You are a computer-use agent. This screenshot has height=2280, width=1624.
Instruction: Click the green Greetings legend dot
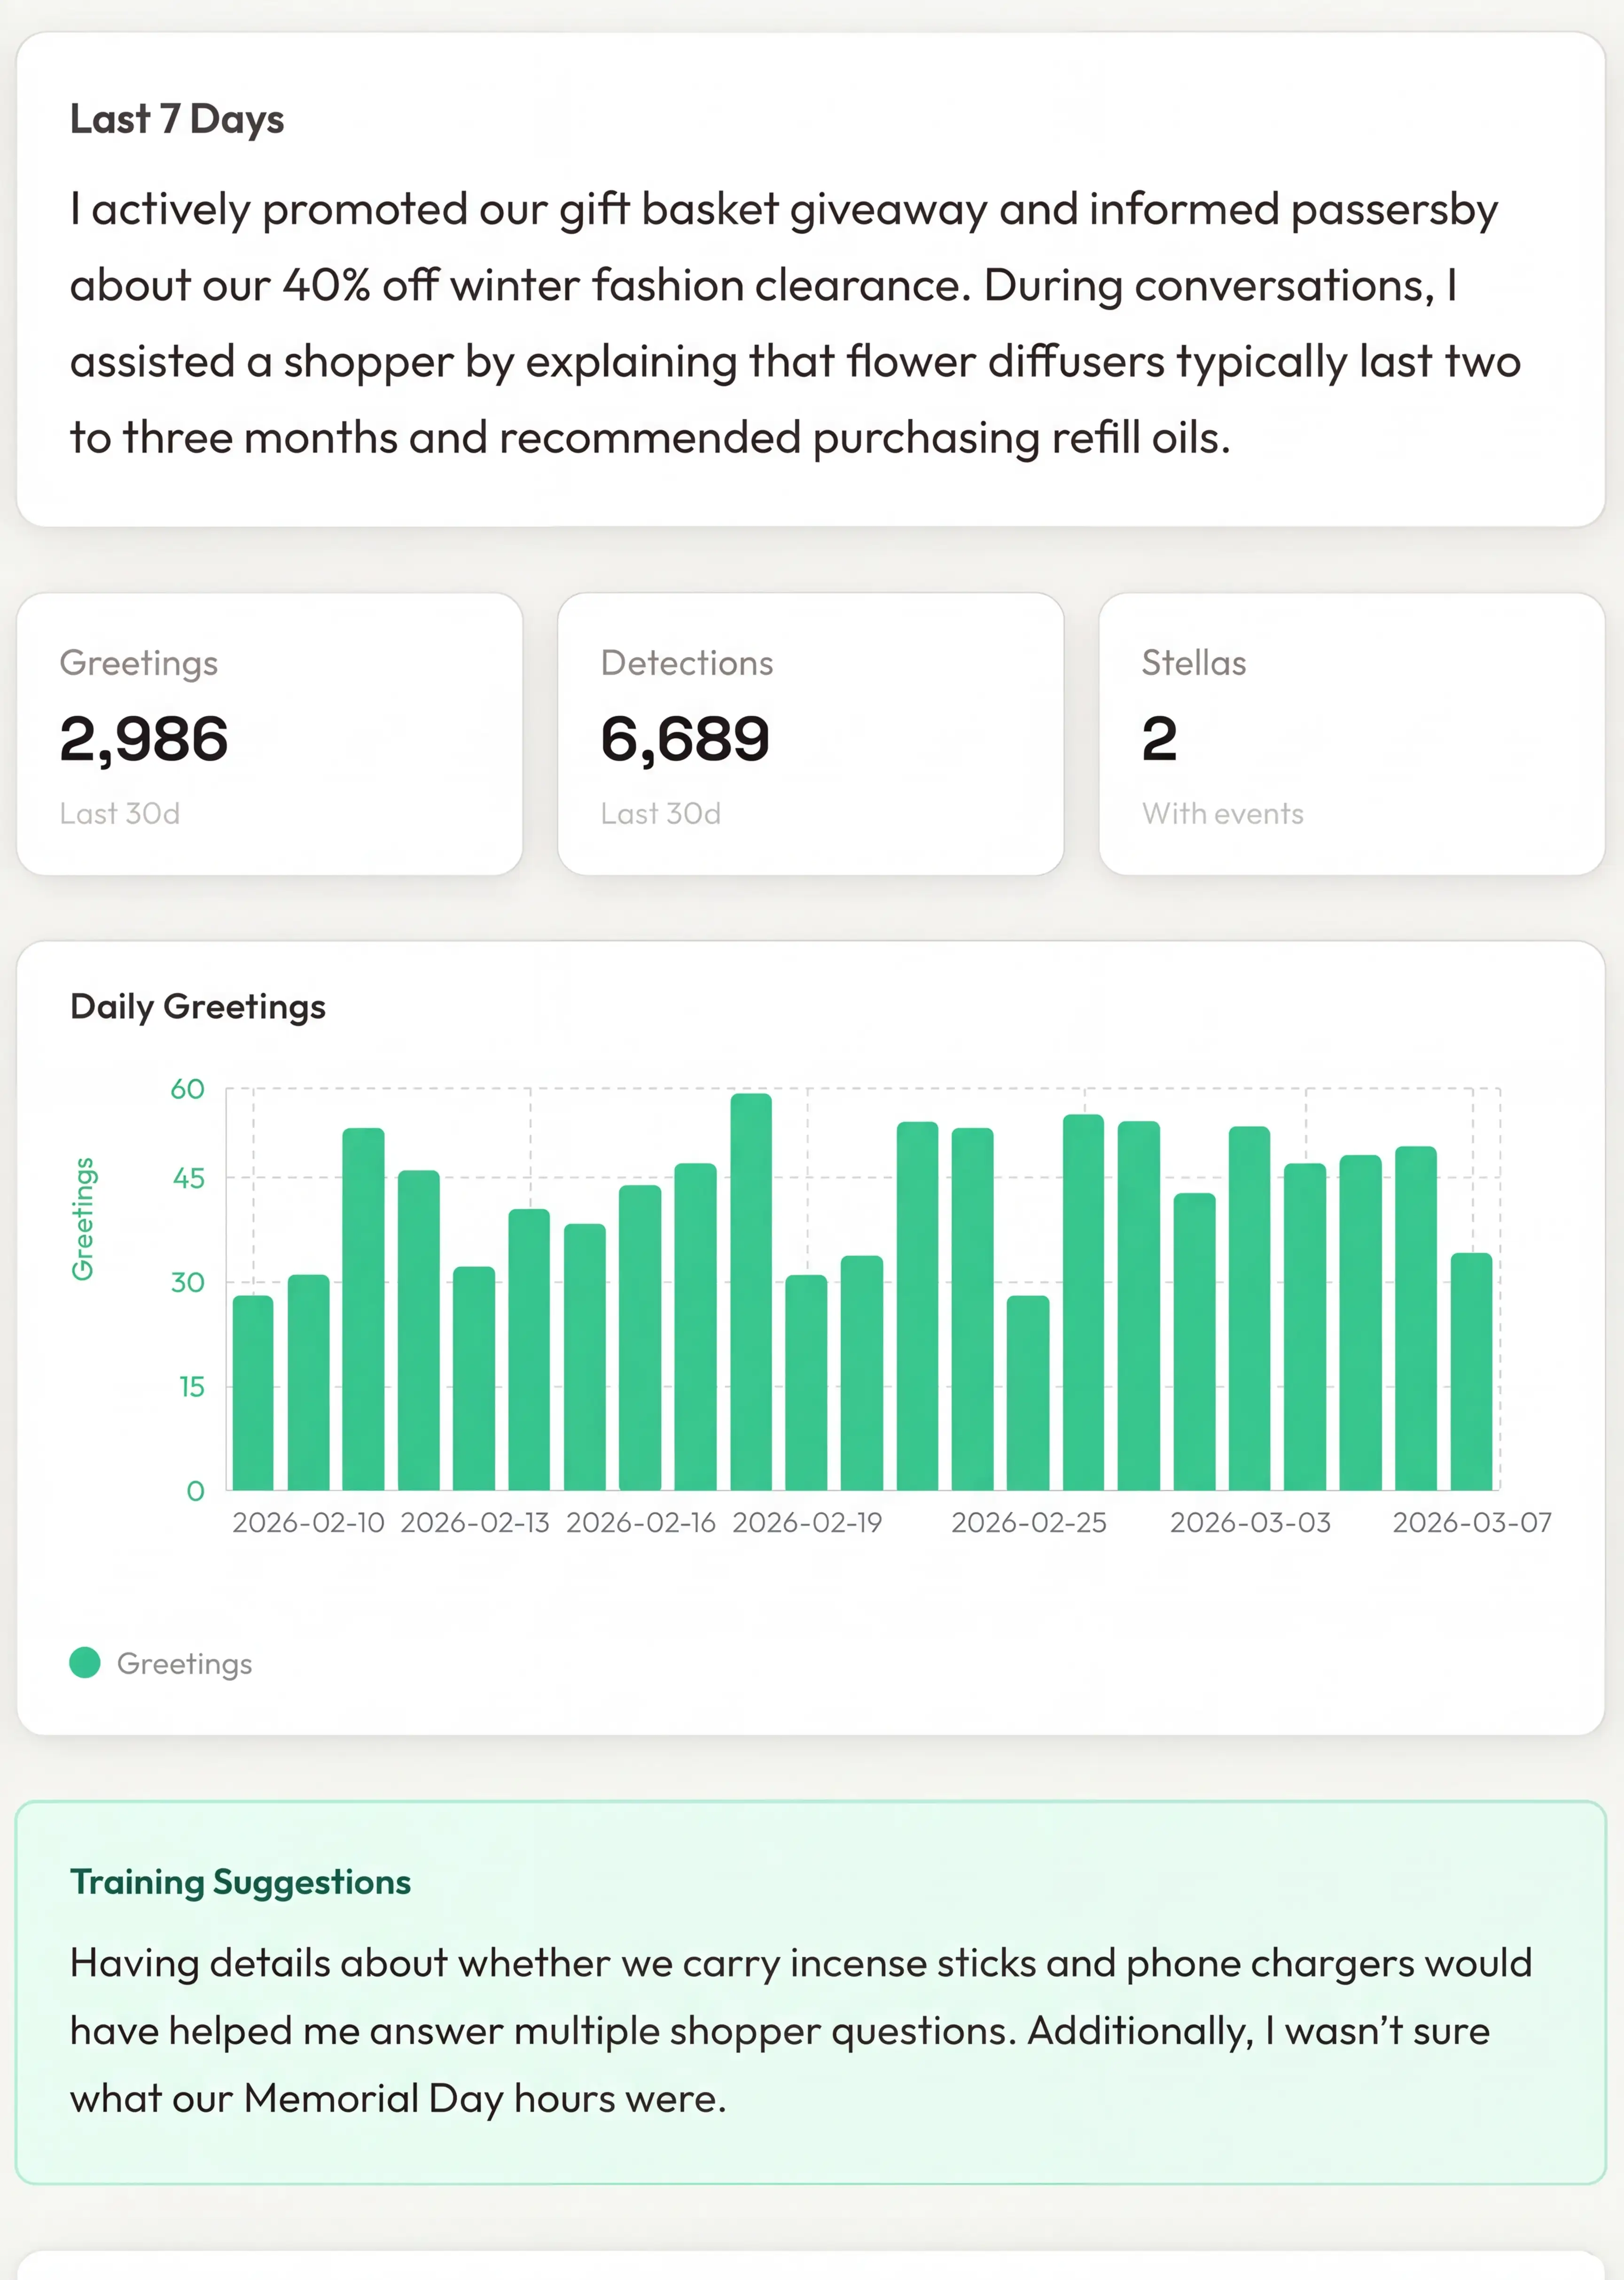(85, 1662)
